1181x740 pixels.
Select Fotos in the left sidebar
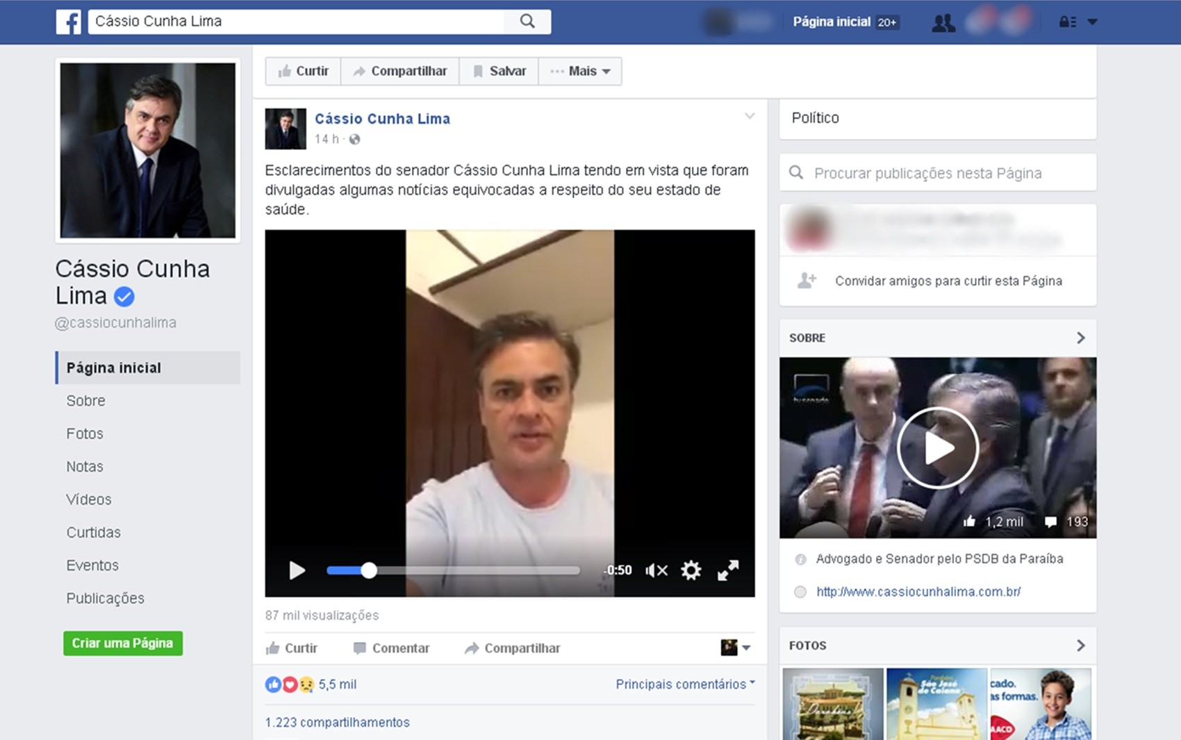(85, 433)
